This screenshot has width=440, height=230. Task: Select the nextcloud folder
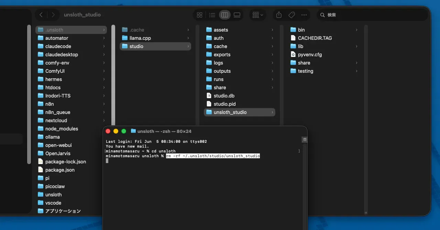71,120
